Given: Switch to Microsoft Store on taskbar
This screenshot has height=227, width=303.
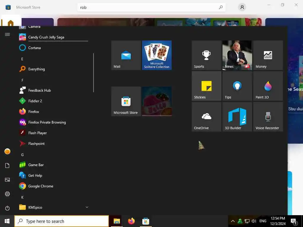Looking at the screenshot, I should tap(146, 221).
